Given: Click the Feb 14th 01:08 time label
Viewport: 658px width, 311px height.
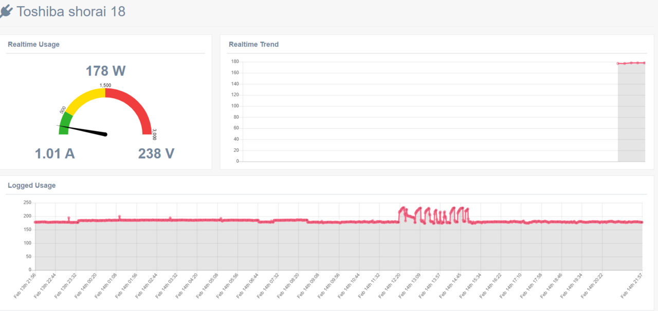Looking at the screenshot, I should pos(106,286).
